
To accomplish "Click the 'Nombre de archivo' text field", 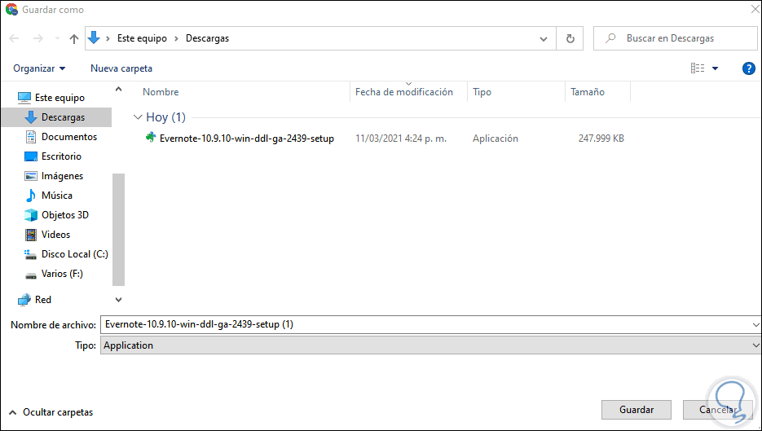I will point(425,324).
